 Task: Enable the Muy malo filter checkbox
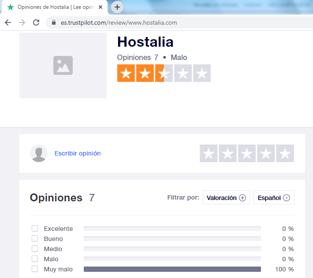pos(35,269)
